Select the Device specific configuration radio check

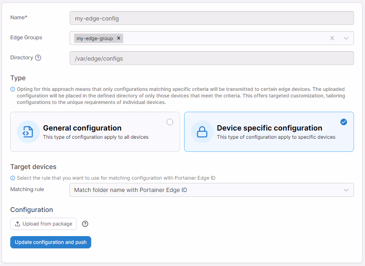344,122
